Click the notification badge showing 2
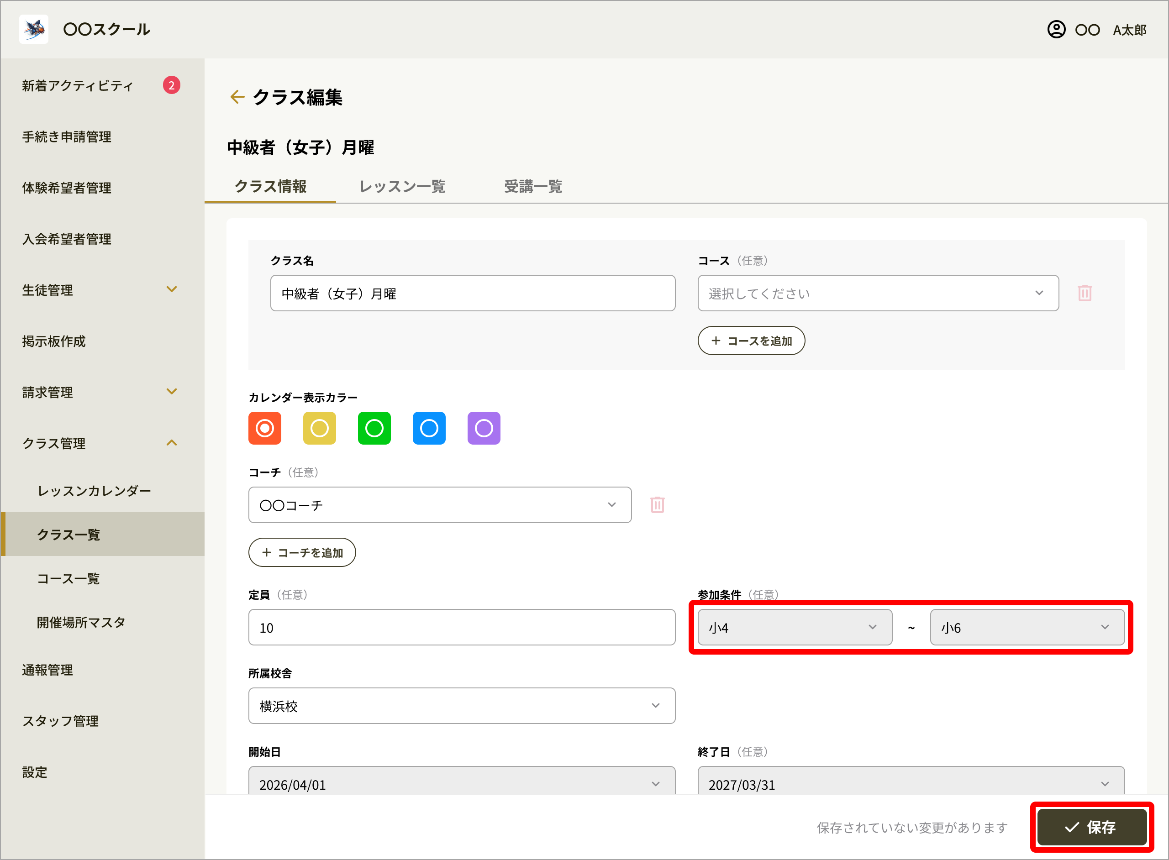Screen dimensions: 1169x860 tap(171, 85)
